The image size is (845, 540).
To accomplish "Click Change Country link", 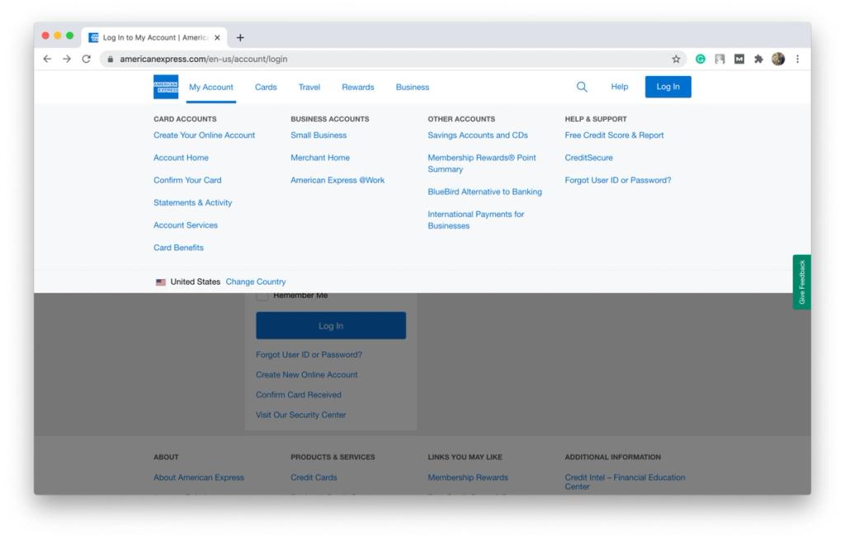I will click(x=256, y=282).
